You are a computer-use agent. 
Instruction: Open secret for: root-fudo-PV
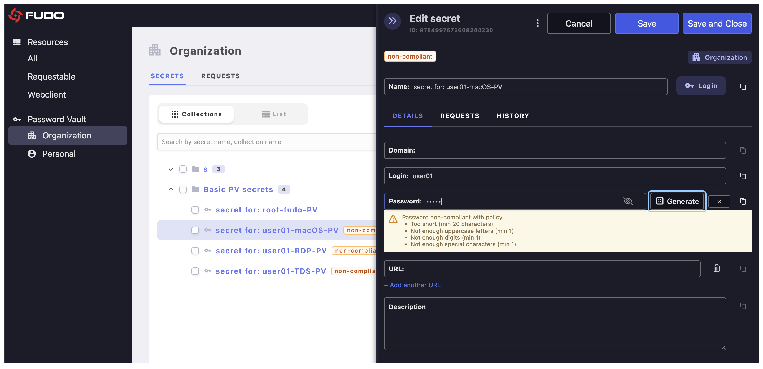point(267,210)
